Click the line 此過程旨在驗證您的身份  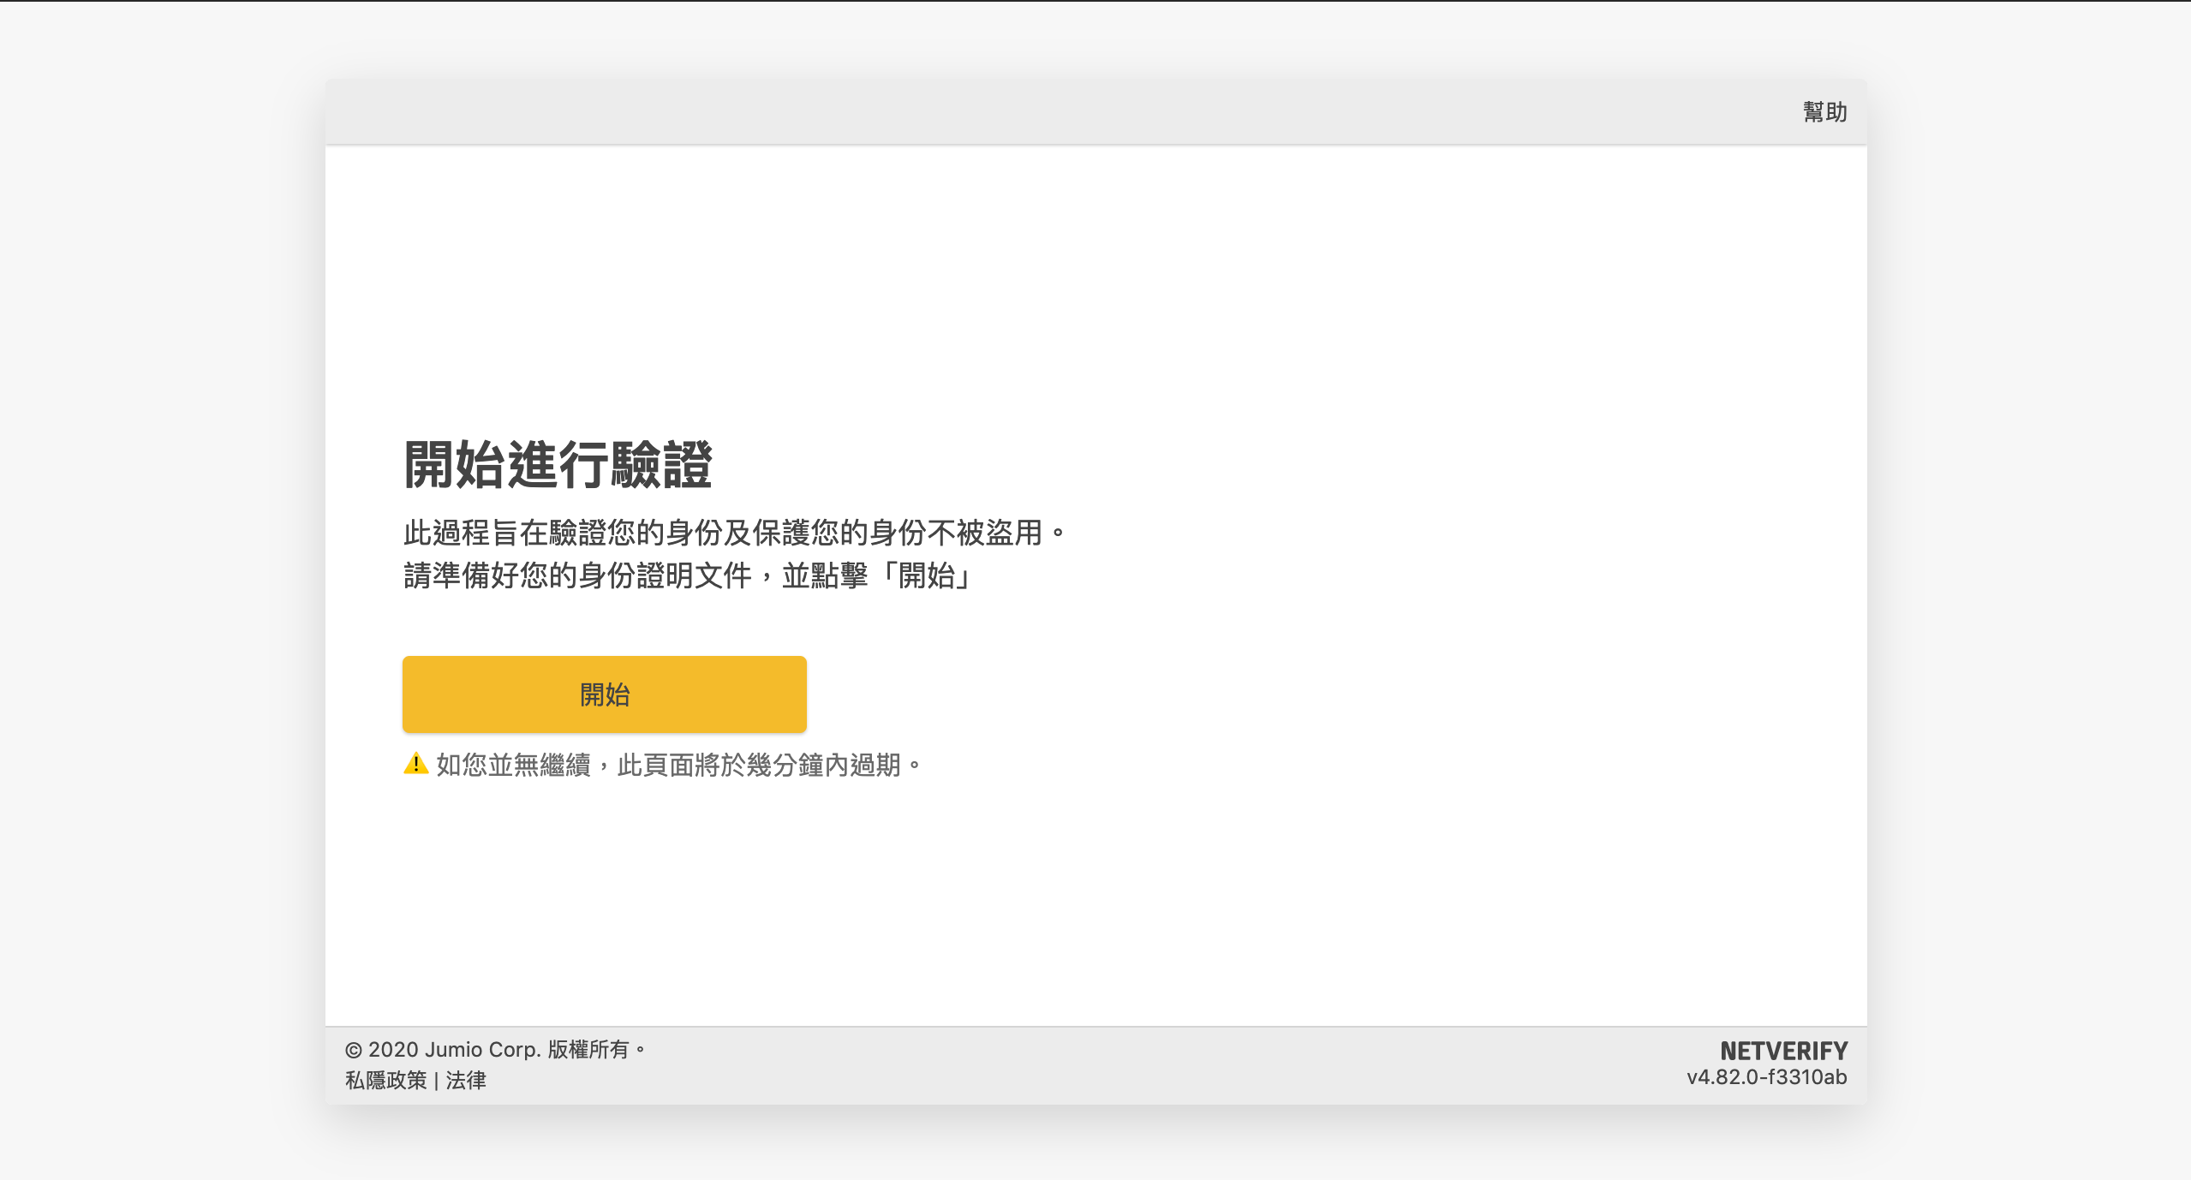click(x=735, y=533)
